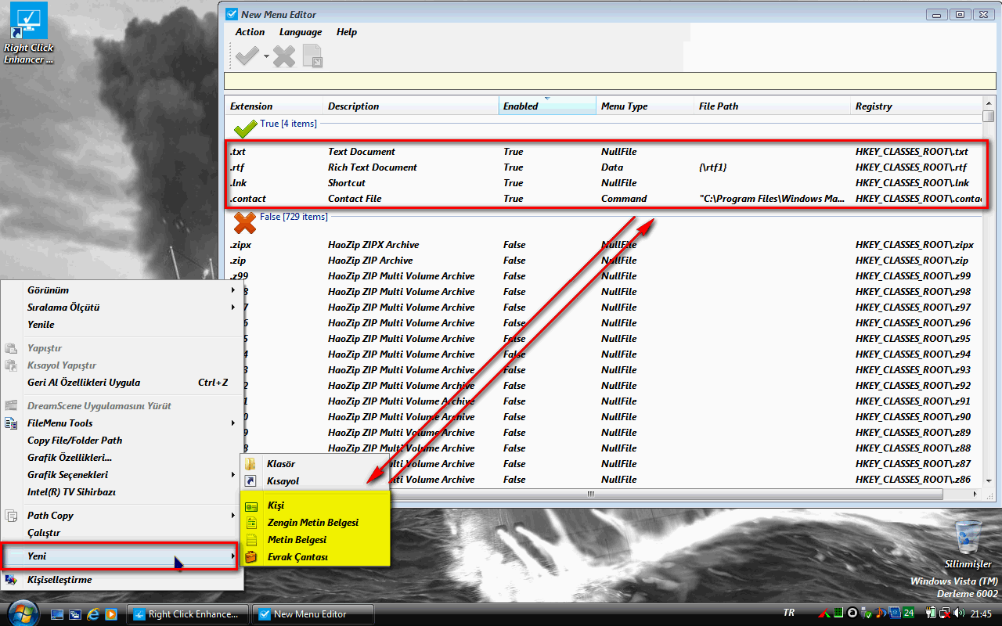Select the Rich Text Document row

click(604, 167)
